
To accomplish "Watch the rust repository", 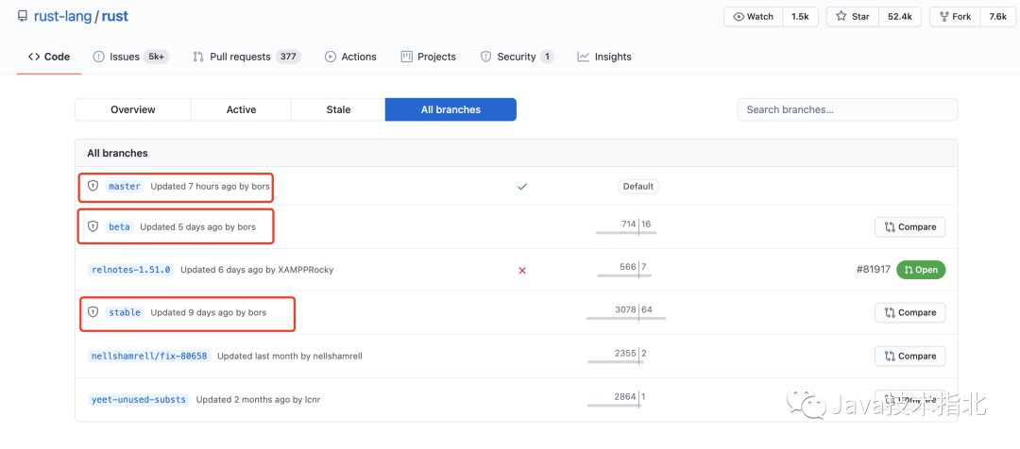I will pyautogui.click(x=753, y=17).
